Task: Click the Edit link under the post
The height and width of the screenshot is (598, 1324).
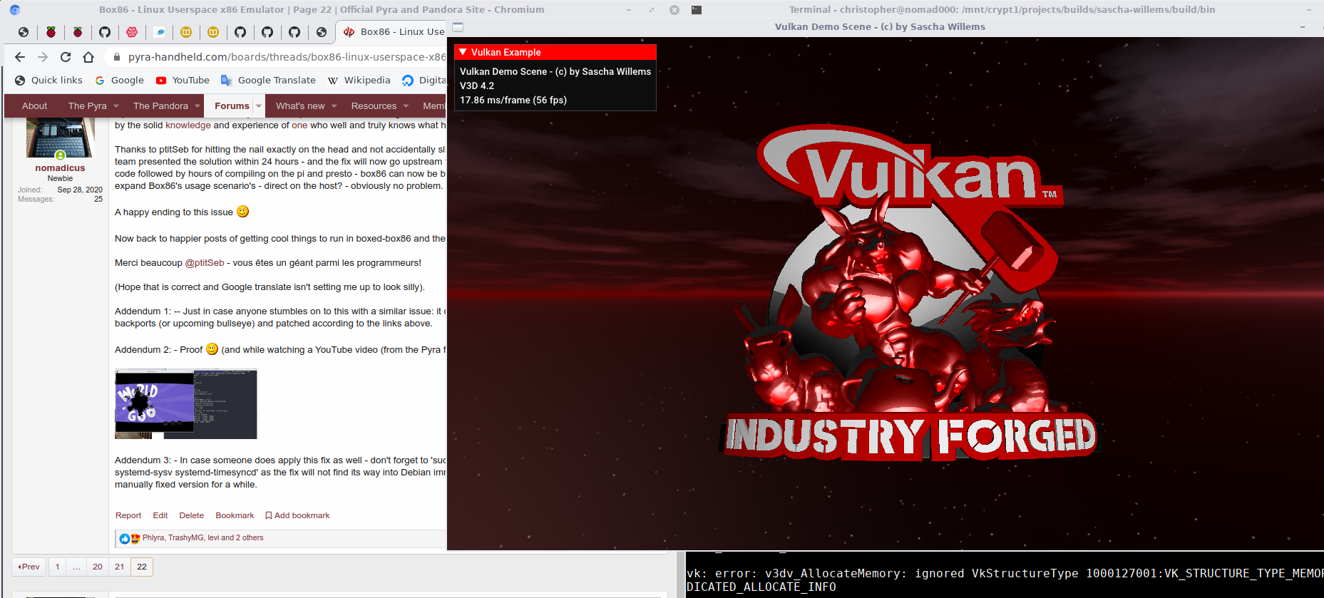Action: pyautogui.click(x=160, y=515)
